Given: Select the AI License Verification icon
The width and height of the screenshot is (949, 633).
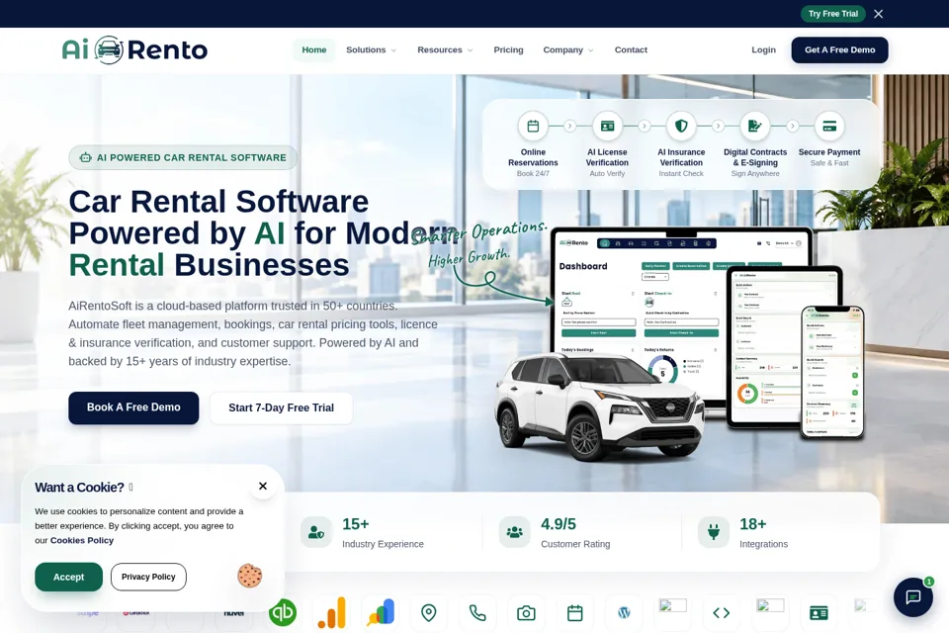Looking at the screenshot, I should [607, 126].
